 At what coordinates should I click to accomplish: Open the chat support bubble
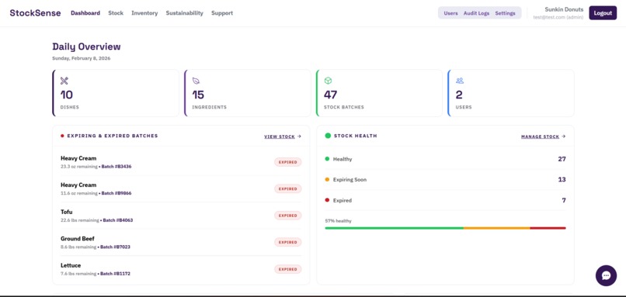coord(606,275)
